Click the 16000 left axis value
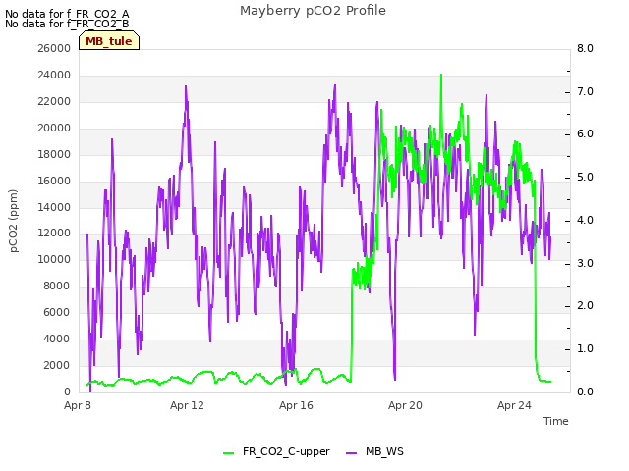This screenshot has width=629, height=471. point(54,181)
